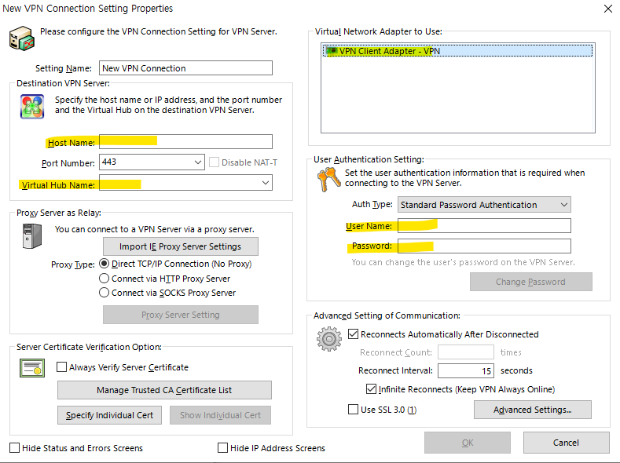Click the user authentication keys icon

[328, 179]
